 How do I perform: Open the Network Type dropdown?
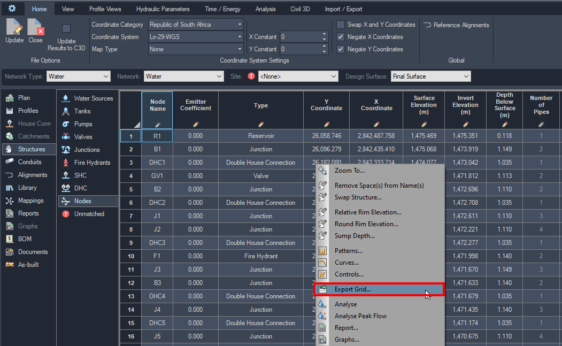[x=78, y=76]
